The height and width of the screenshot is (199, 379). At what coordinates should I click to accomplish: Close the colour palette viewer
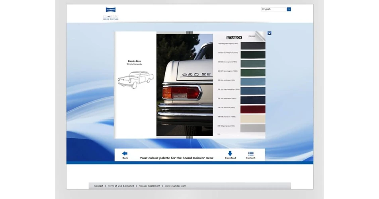[x=269, y=33]
